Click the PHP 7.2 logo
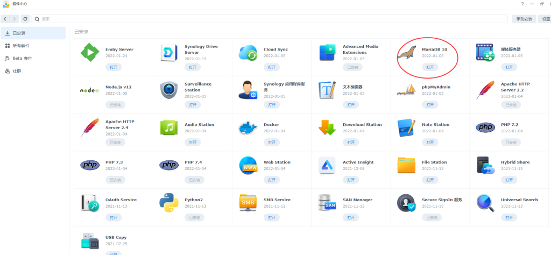 coord(485,127)
